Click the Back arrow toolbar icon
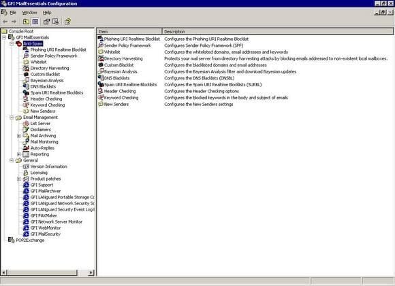 (x=5, y=22)
